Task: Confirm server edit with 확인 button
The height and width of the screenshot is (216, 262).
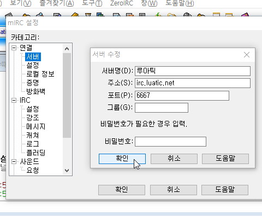Action: [x=122, y=159]
